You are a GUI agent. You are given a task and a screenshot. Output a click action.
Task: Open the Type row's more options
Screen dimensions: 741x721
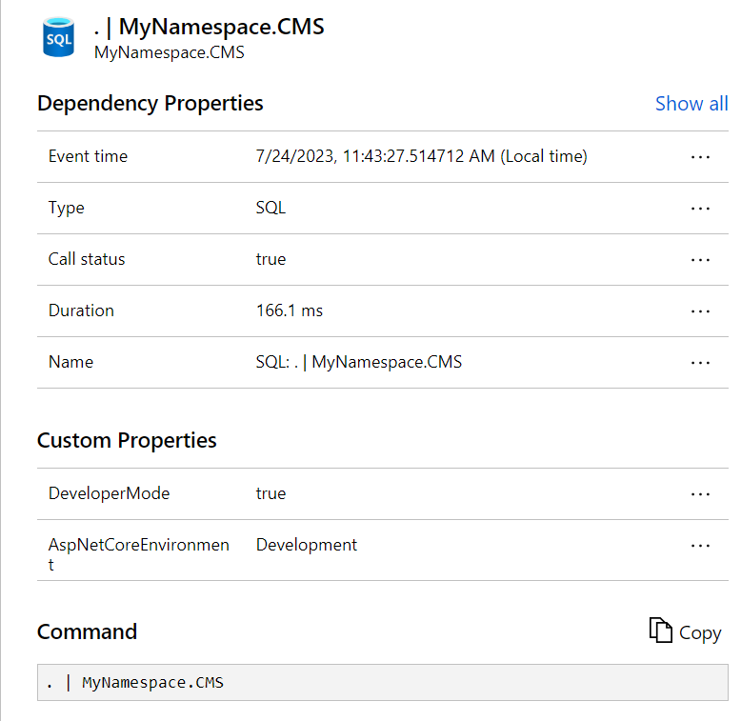pos(700,209)
